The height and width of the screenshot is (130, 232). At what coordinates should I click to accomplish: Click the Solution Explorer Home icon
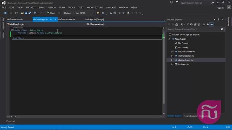[x=177, y=25]
